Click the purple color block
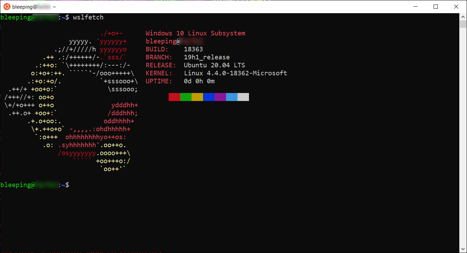Screen dimensions: 467x253 [x=220, y=97]
